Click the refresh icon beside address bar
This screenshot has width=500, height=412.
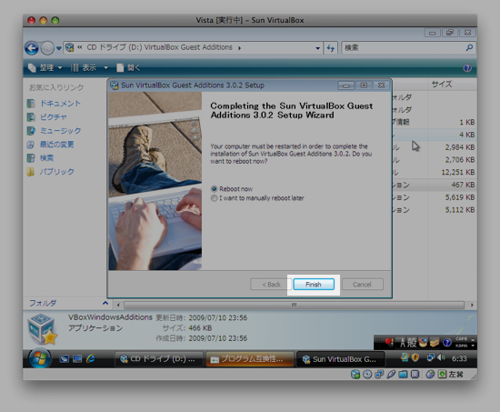click(x=330, y=48)
